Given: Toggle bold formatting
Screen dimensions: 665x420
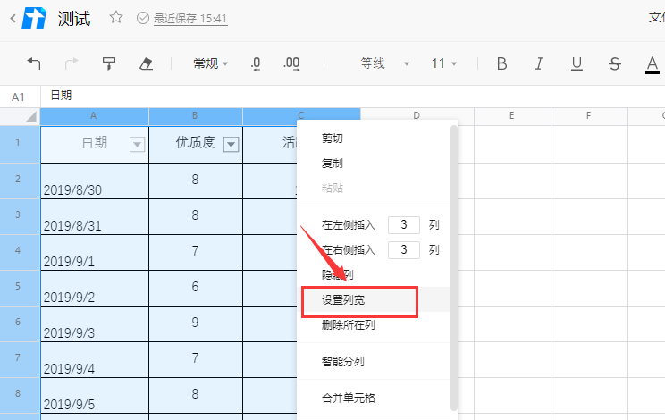Looking at the screenshot, I should coord(501,63).
